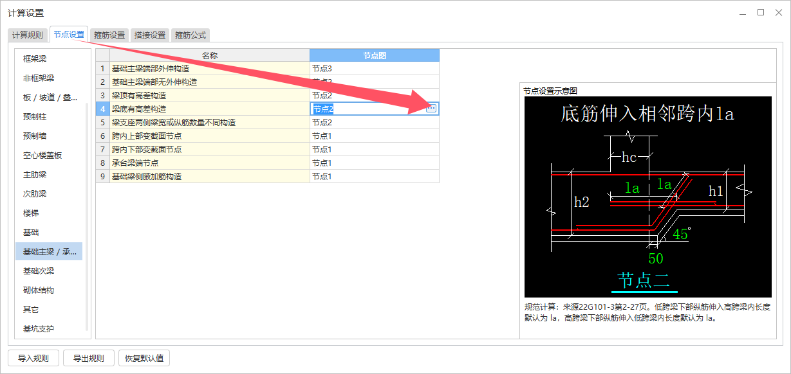This screenshot has width=791, height=374.
Task: Open the 计算规则 tab
Action: 28,35
